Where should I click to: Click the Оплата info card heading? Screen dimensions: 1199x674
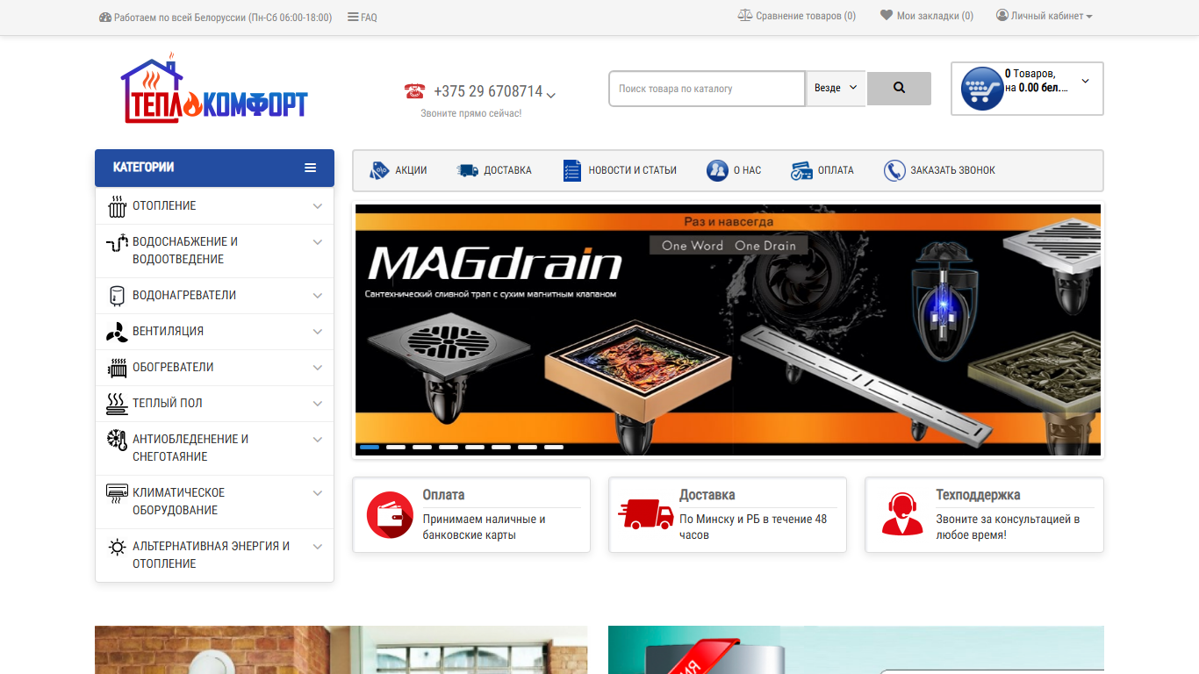click(x=443, y=495)
